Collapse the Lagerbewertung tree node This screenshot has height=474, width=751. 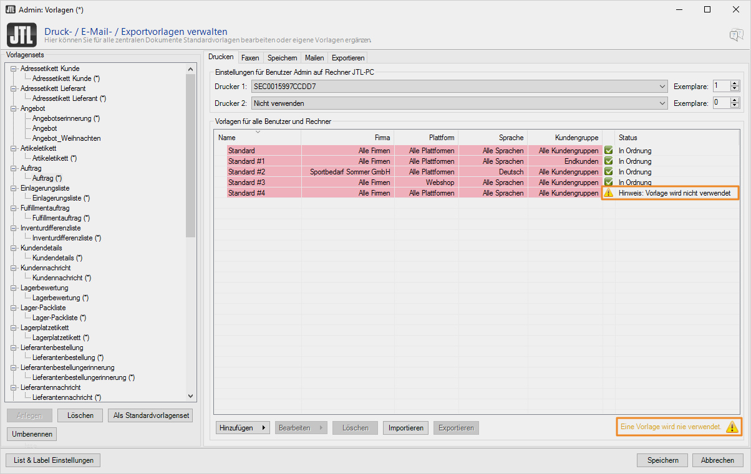point(14,288)
